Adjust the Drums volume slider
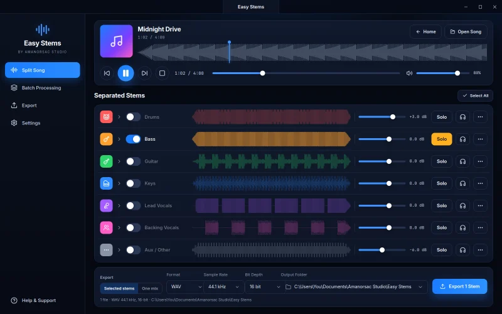 382,117
